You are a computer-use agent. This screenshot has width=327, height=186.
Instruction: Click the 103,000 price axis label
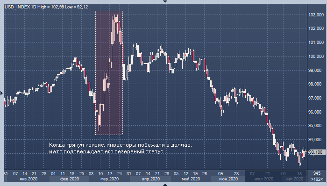tap(316, 15)
